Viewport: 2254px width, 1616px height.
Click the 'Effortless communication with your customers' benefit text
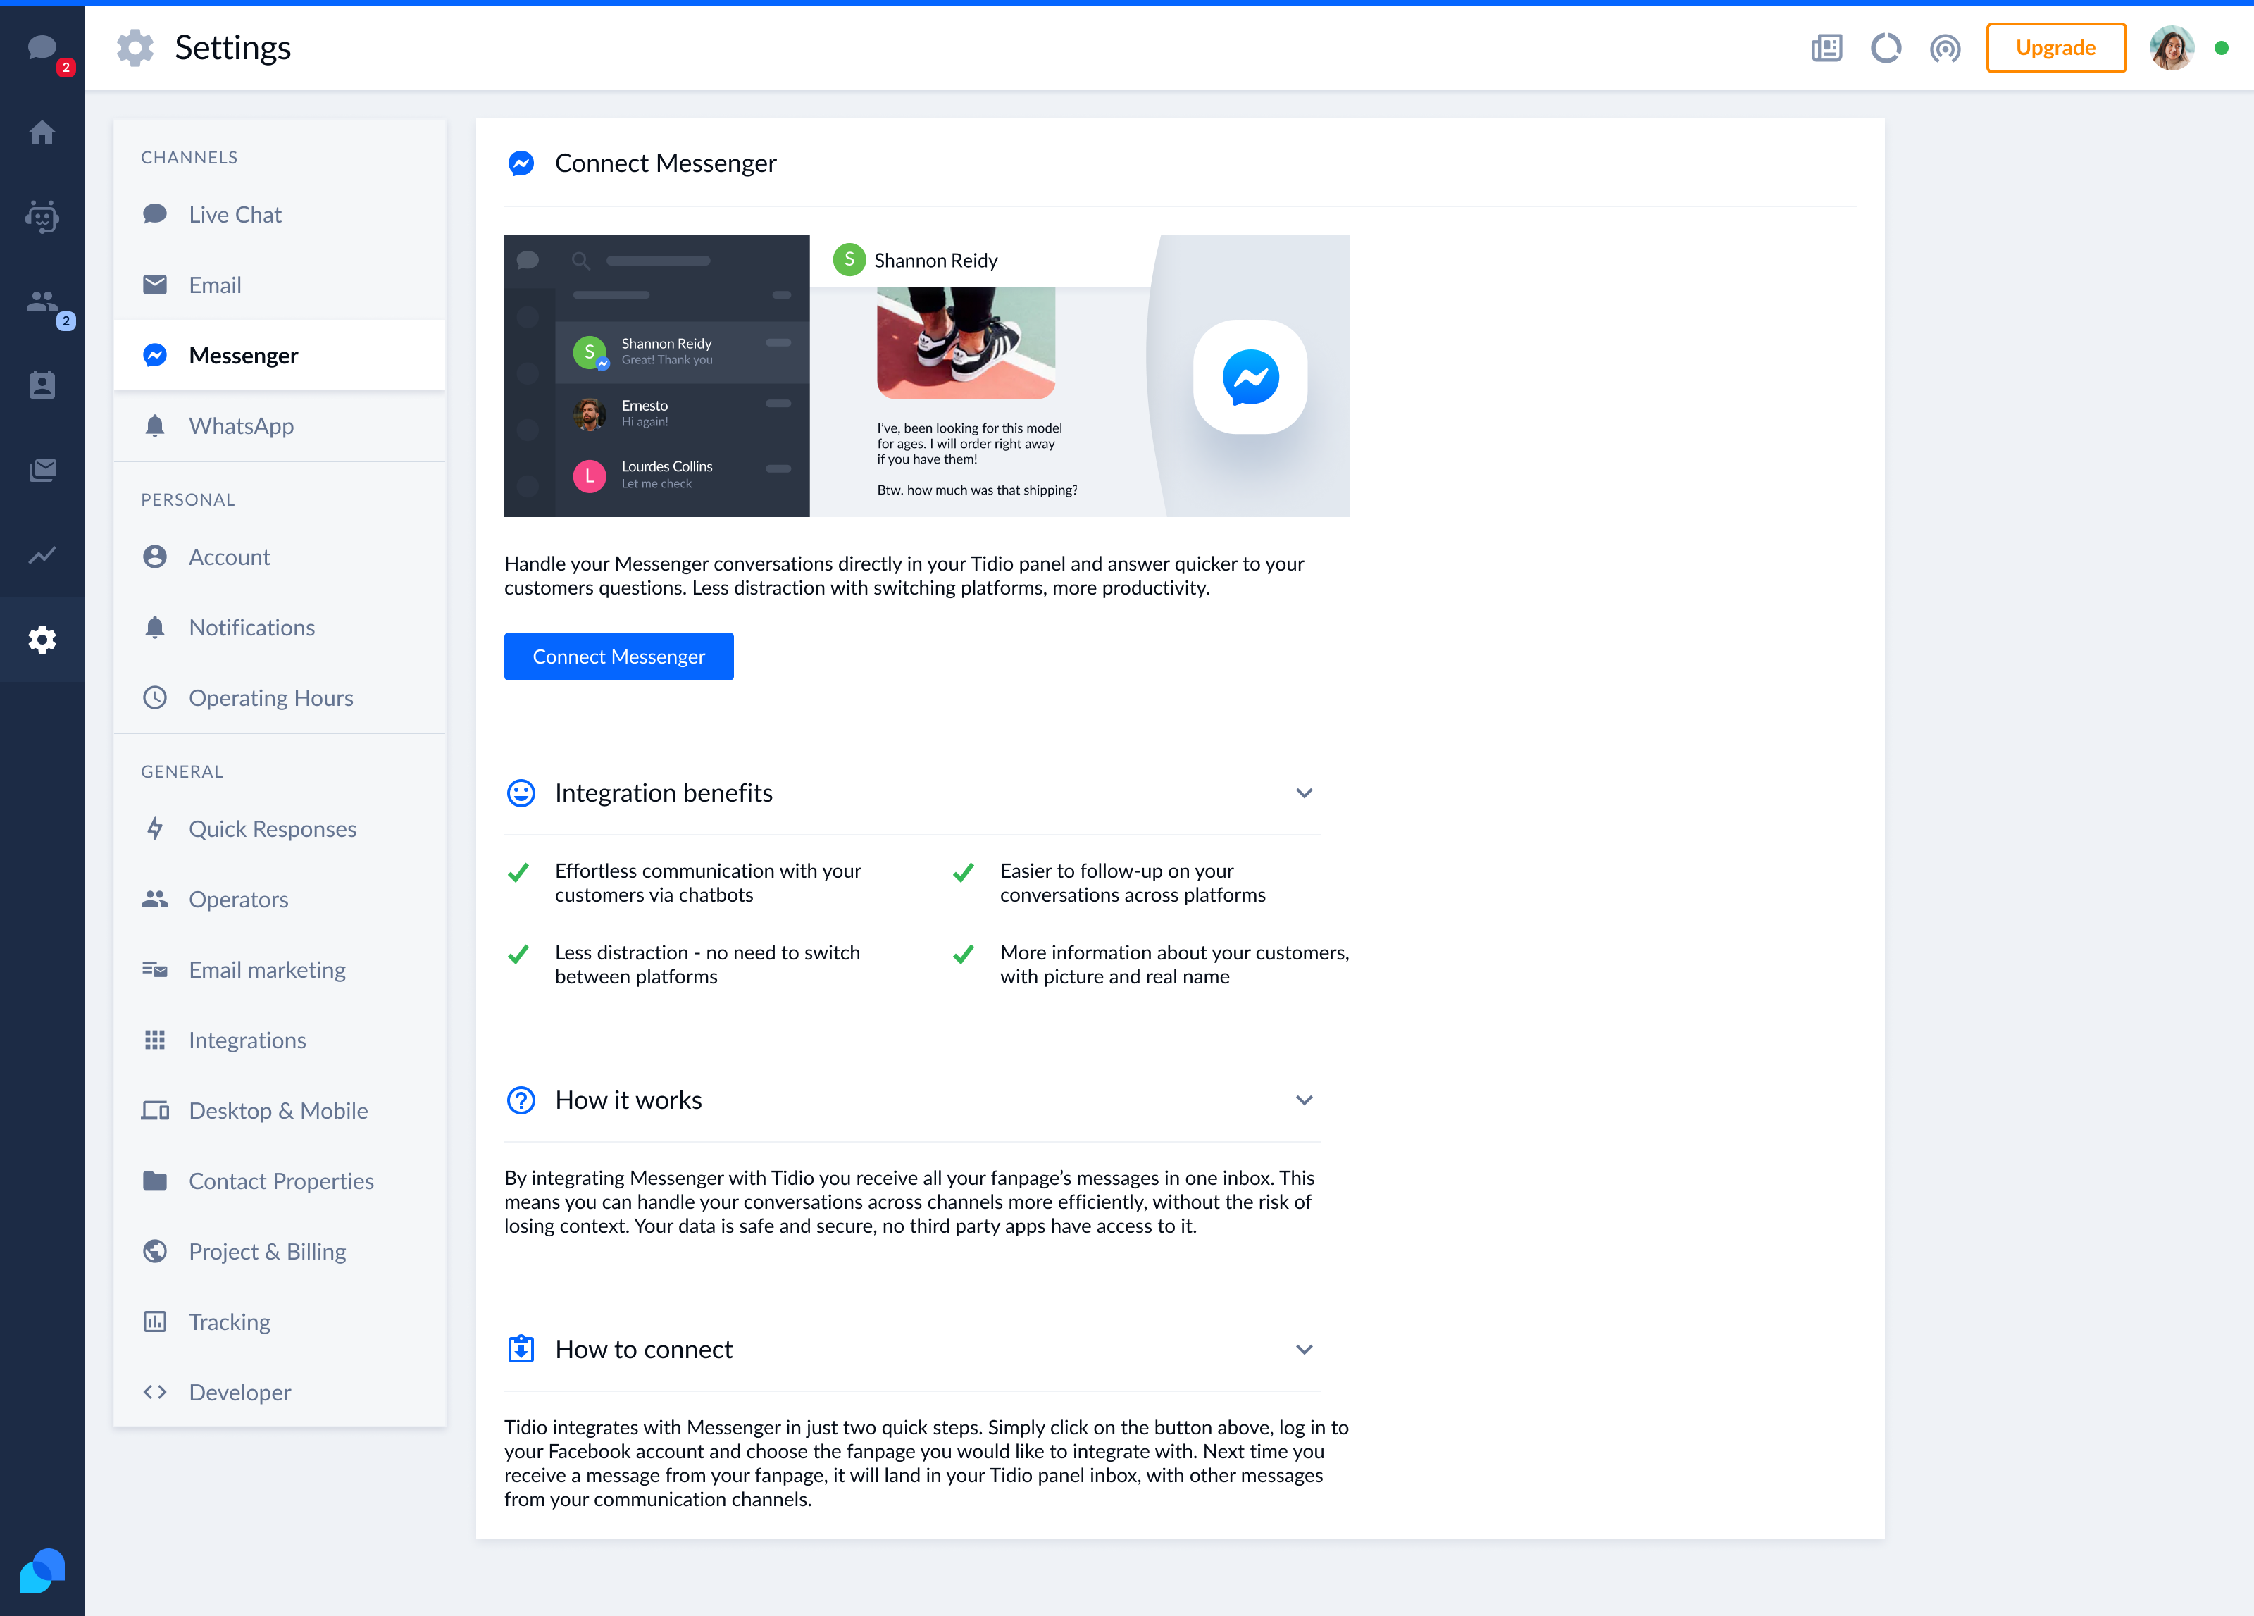[708, 883]
